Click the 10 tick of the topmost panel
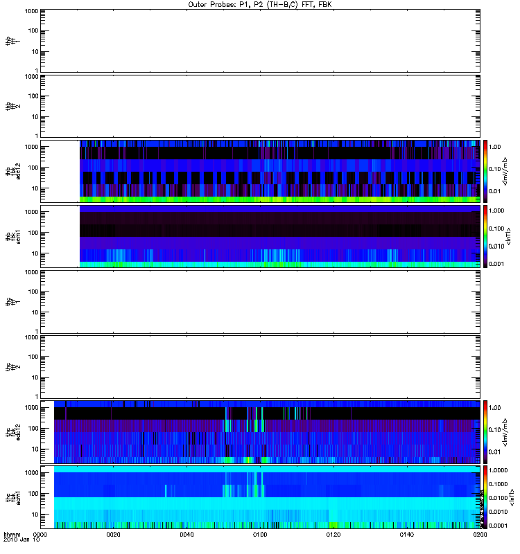520x554 pixels. 35,51
